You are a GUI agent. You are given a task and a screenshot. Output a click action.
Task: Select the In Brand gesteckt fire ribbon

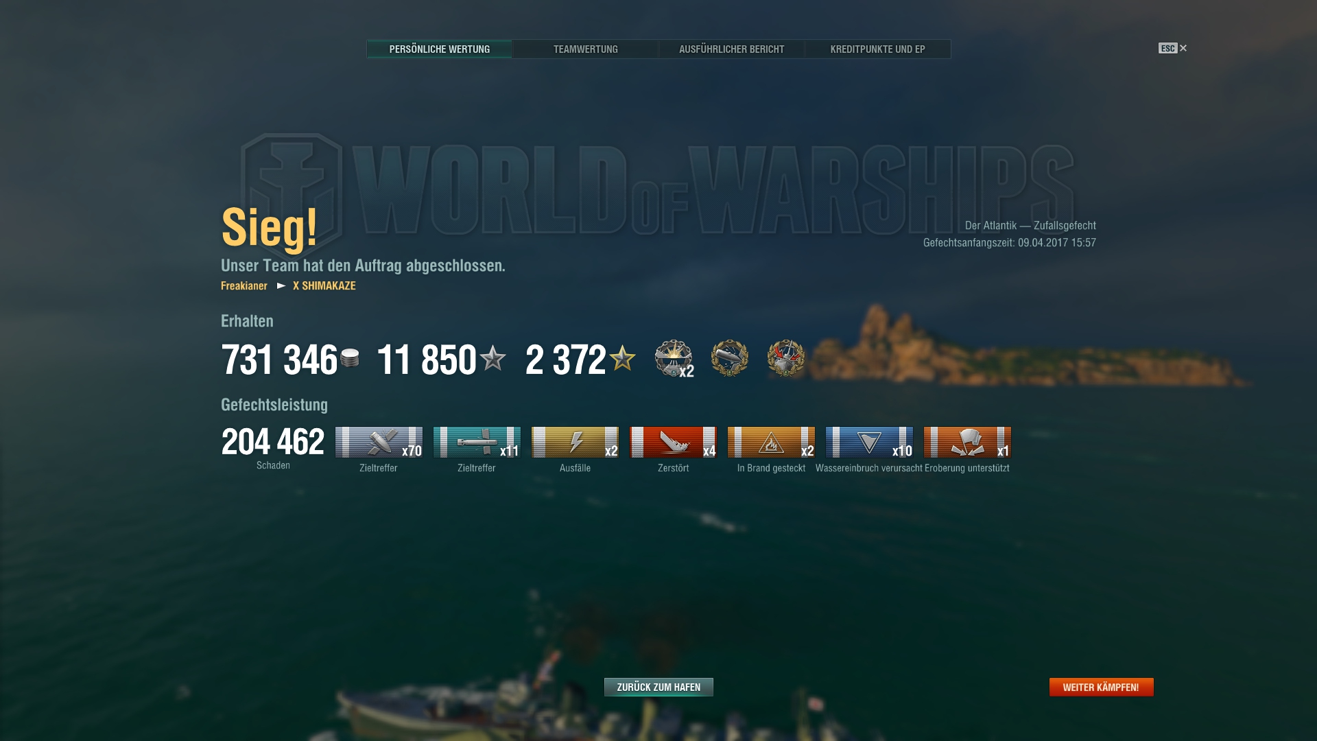(x=771, y=442)
